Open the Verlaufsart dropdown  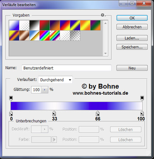coord(55,80)
